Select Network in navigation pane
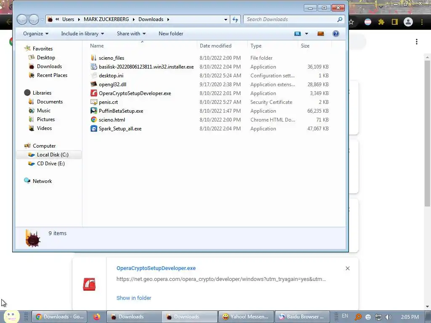Screen dimensions: 431x323 [x=42, y=181]
